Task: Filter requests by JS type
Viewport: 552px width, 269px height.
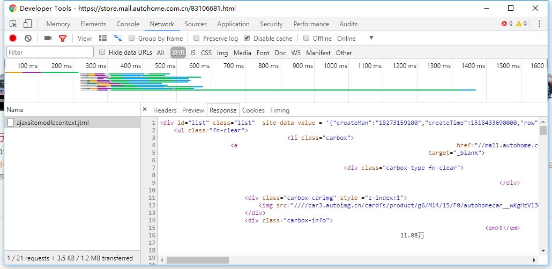Action: tap(192, 53)
